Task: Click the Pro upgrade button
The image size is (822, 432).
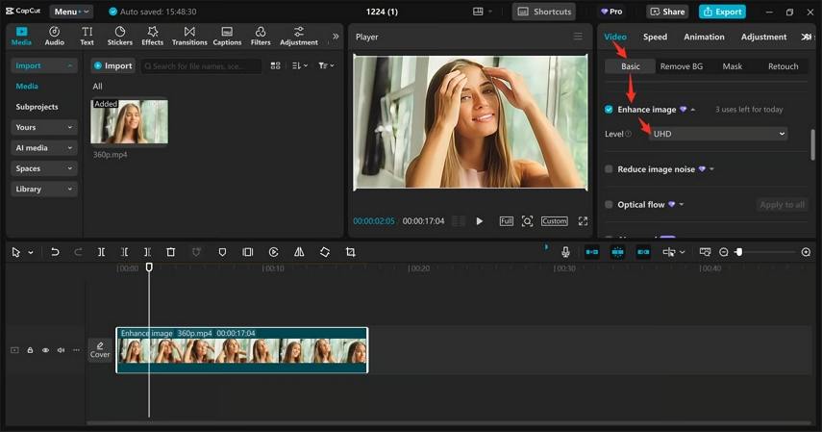Action: [611, 12]
